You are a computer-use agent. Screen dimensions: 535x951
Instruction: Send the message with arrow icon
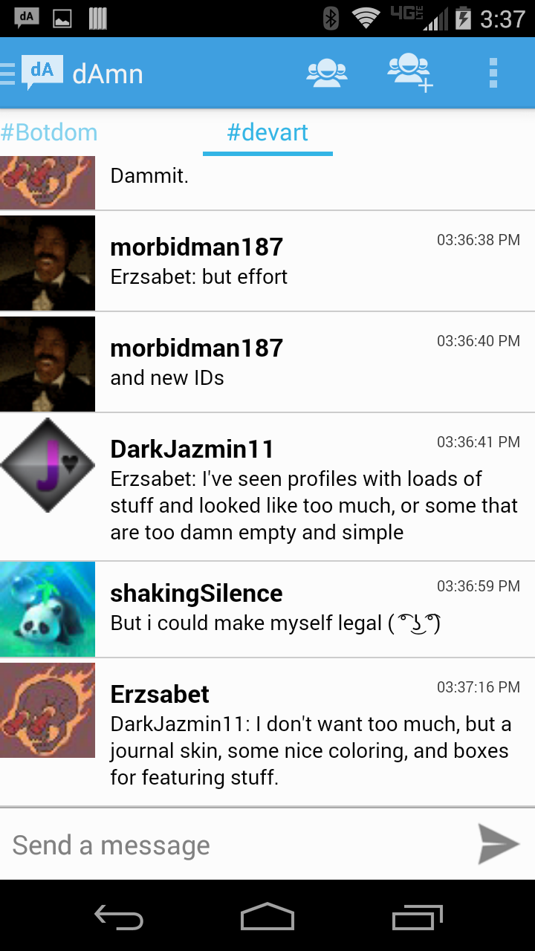click(x=498, y=843)
